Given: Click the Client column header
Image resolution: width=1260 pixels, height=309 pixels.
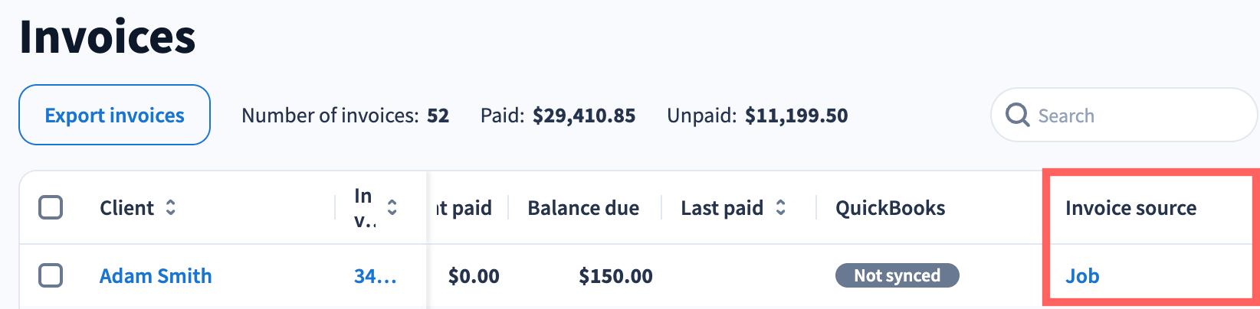Looking at the screenshot, I should [x=126, y=207].
